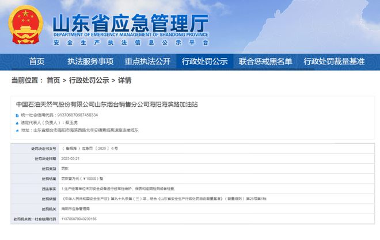Open the 行政处罚裁量基准 navigation tab
The height and width of the screenshot is (240, 380).
click(x=334, y=61)
